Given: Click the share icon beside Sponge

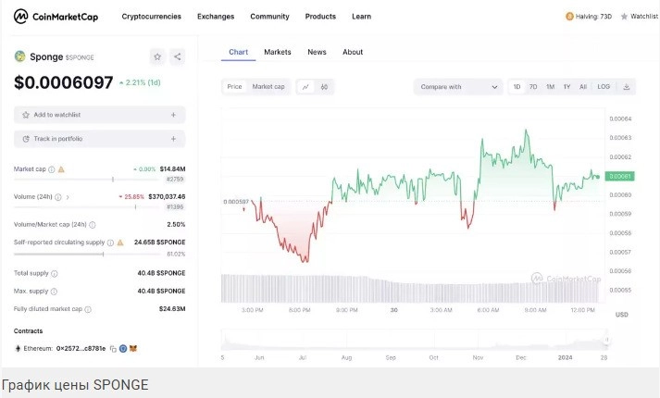Looking at the screenshot, I should (177, 56).
